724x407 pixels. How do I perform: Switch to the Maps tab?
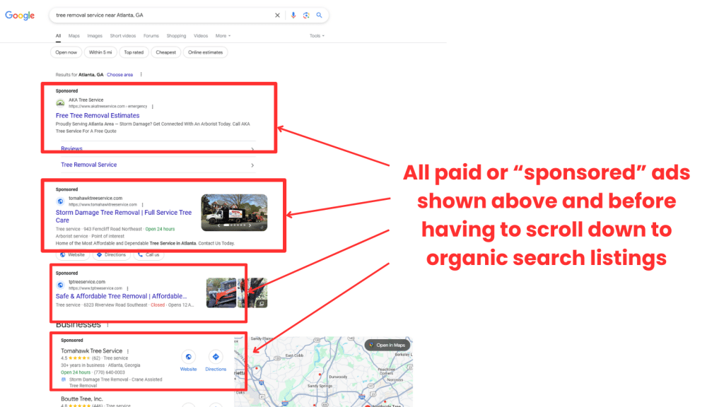point(74,36)
